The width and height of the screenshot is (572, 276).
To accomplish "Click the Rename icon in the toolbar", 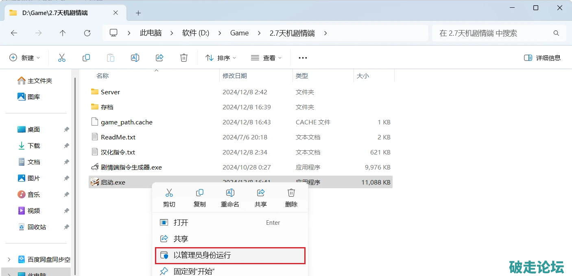I will [x=135, y=58].
